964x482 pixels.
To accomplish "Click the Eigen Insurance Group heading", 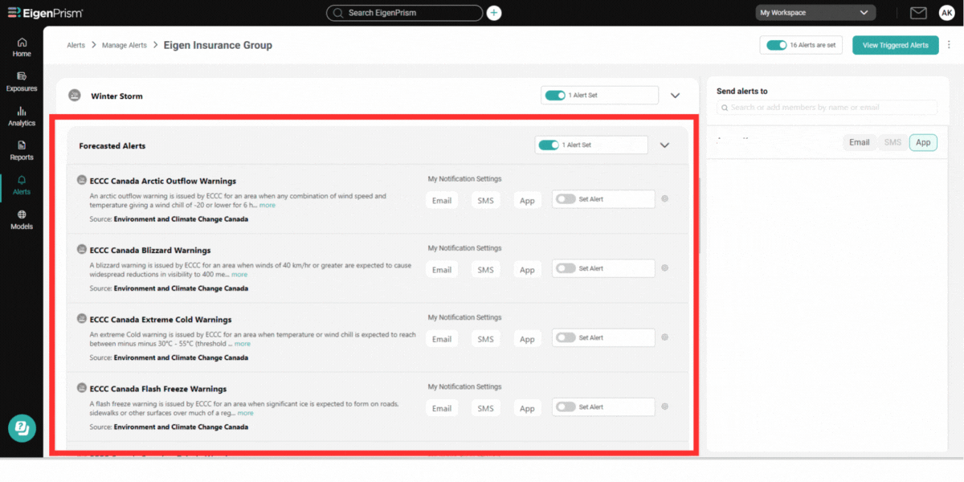I will click(218, 45).
